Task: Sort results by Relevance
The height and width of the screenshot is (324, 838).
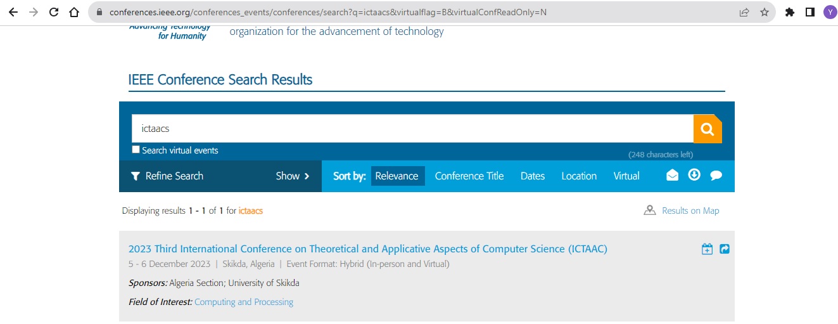Action: point(397,176)
